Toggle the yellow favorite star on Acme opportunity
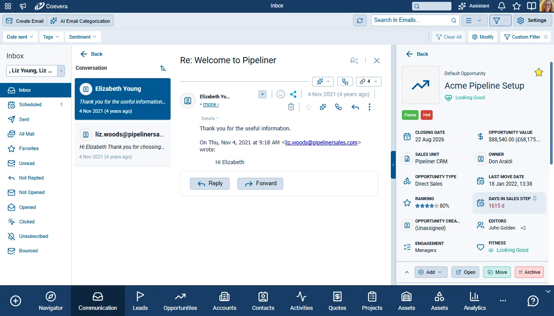554x316 pixels. [x=539, y=72]
